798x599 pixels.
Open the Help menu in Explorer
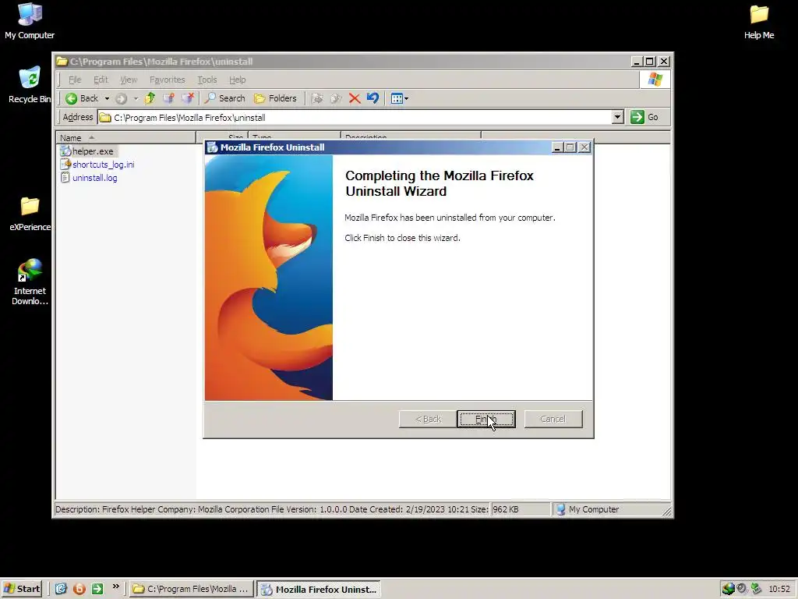tap(237, 80)
